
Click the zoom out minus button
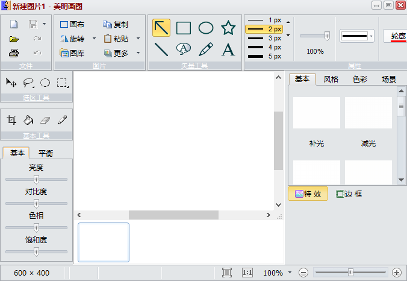[303, 273]
